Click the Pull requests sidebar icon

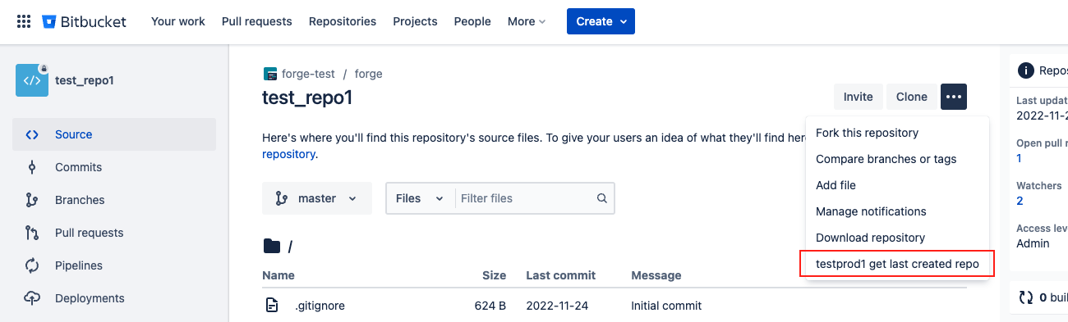32,233
